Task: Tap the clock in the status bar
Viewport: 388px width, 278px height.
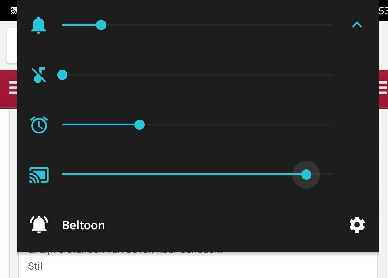Action: pos(383,11)
